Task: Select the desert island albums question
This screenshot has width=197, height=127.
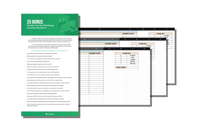Action: [45, 80]
